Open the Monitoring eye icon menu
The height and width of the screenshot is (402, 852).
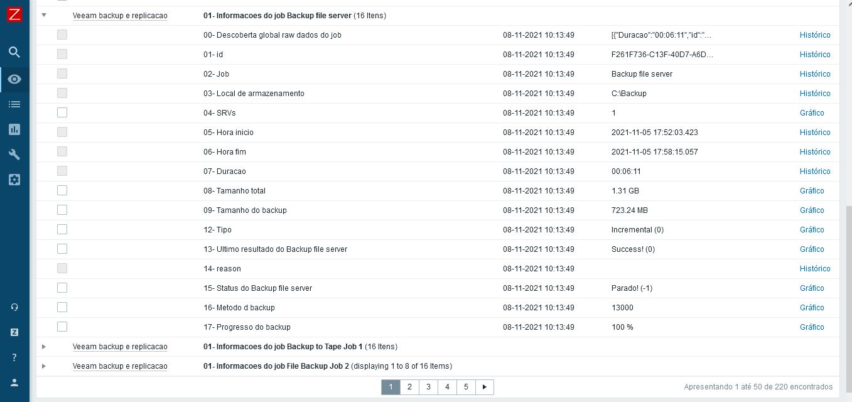[14, 79]
